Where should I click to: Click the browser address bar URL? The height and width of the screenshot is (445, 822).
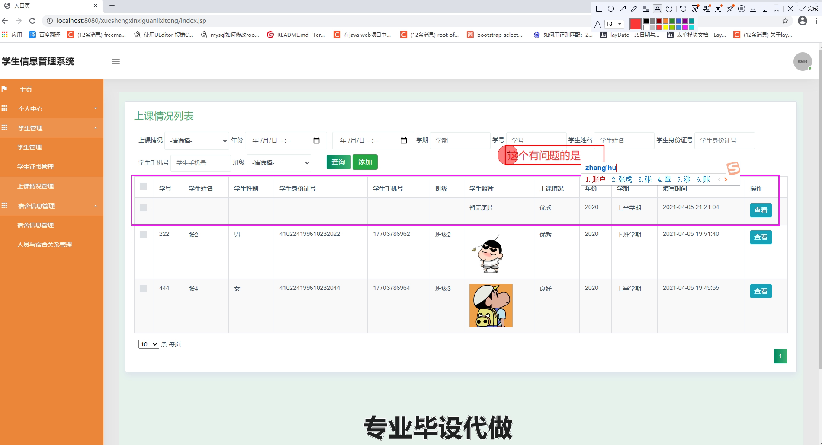pos(131,21)
